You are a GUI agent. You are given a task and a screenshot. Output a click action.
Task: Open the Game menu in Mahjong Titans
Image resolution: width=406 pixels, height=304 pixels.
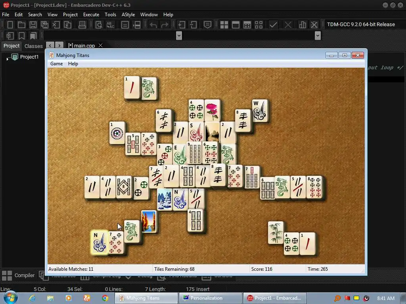click(56, 64)
